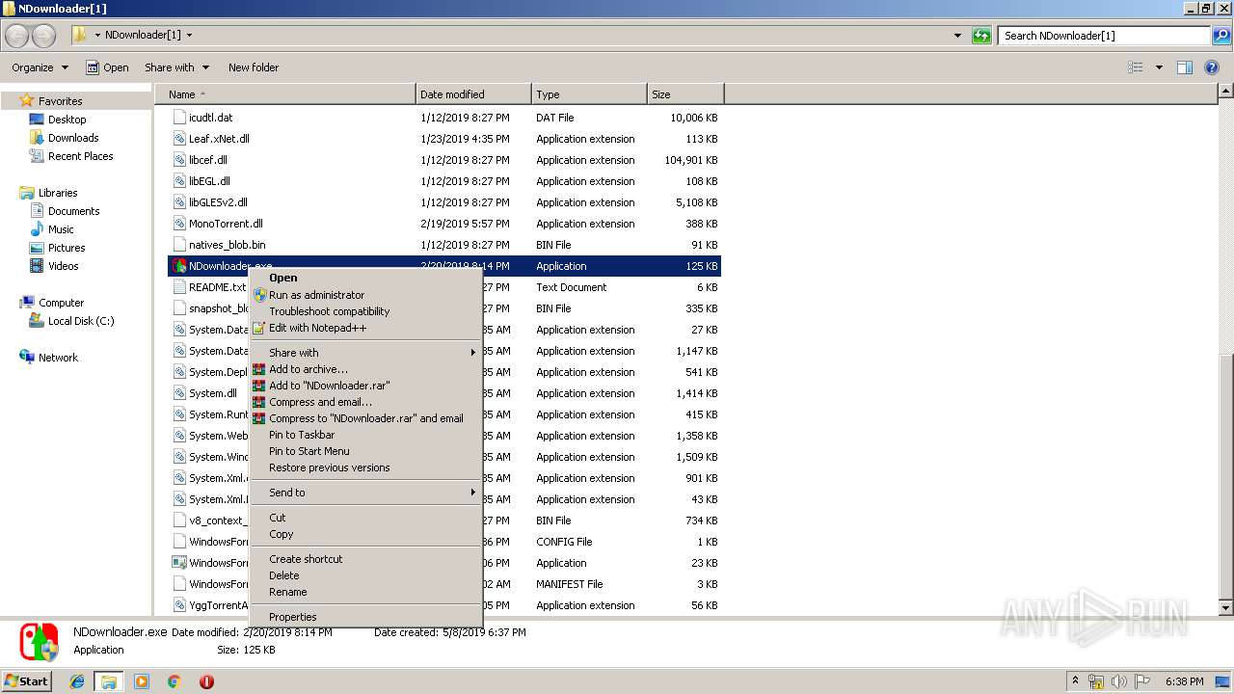The height and width of the screenshot is (694, 1234).
Task: Launch Google Chrome from the taskbar
Action: point(174,681)
